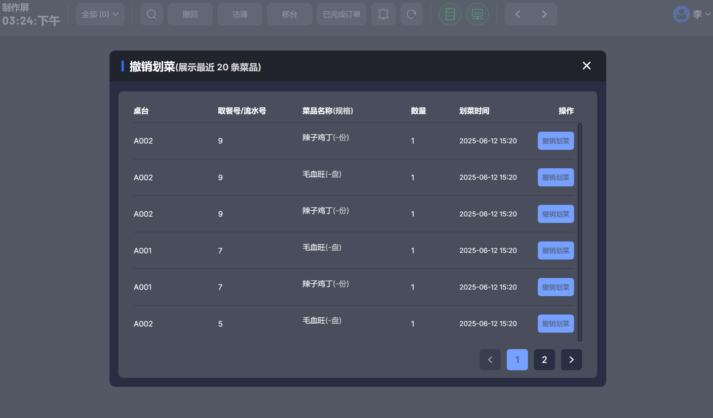This screenshot has height=418, width=713.
Task: Open the 全部 (0) dropdown filter
Action: tap(100, 14)
